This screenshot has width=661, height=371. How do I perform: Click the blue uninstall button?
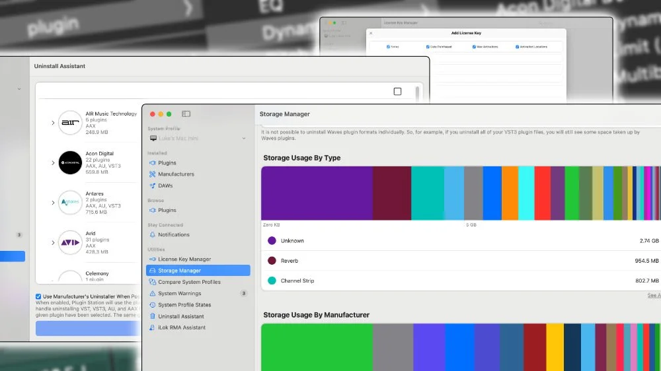(x=88, y=329)
